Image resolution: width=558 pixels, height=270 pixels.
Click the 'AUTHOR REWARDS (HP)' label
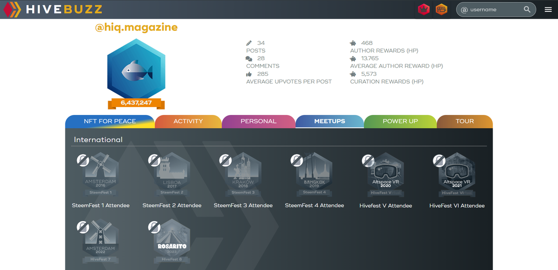[x=384, y=51]
